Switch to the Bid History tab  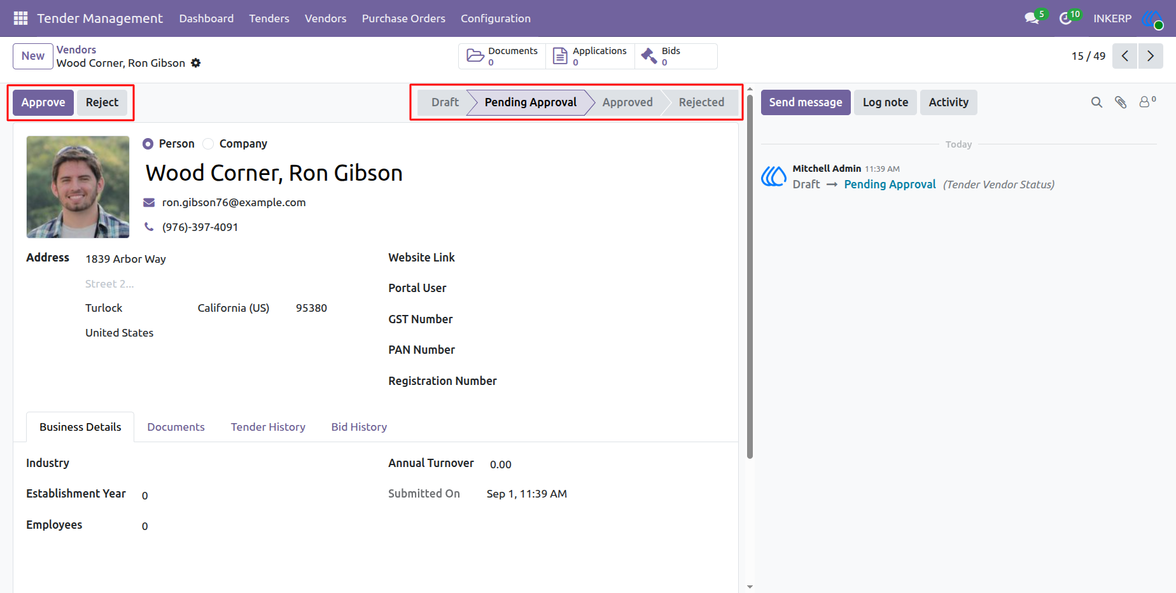click(359, 427)
